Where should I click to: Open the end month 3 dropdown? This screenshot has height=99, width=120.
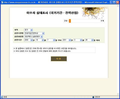78,40
